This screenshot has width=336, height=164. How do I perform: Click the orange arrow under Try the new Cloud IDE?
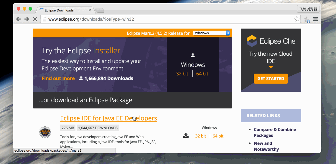pyautogui.click(x=271, y=67)
